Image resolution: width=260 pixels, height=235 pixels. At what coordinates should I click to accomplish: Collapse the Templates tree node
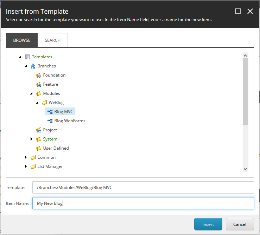(20, 57)
